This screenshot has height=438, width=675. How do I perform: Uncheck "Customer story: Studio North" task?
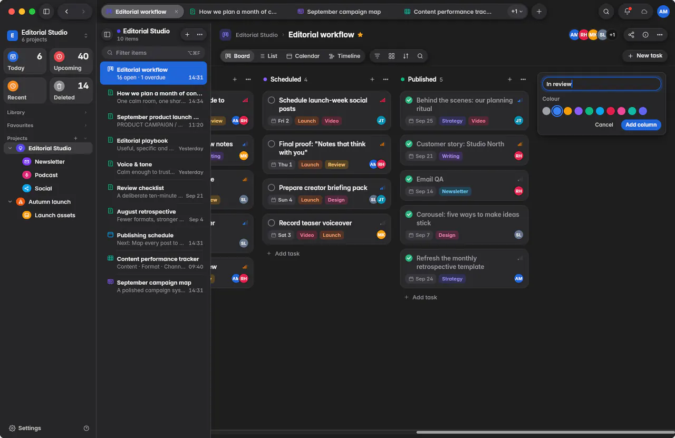[409, 144]
